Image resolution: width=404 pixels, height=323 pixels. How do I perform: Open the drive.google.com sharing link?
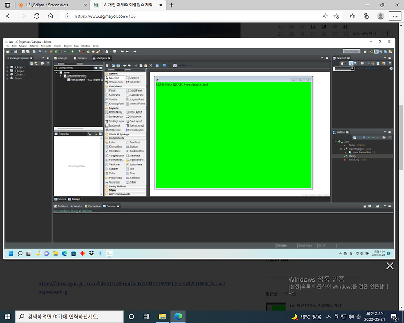click(x=131, y=287)
